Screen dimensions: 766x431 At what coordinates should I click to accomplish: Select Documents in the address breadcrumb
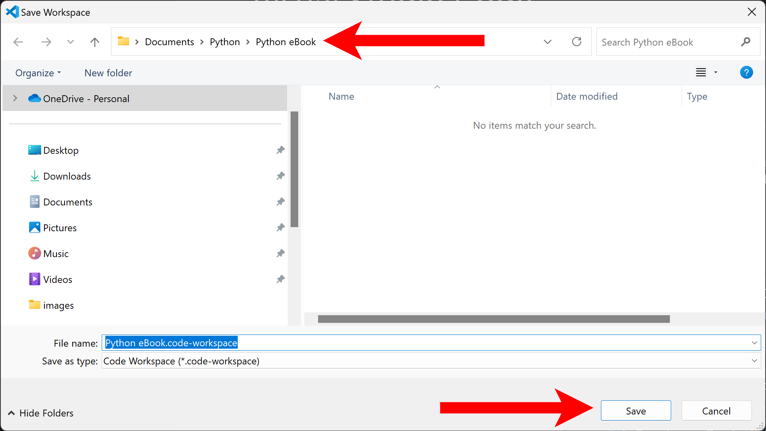pyautogui.click(x=170, y=42)
